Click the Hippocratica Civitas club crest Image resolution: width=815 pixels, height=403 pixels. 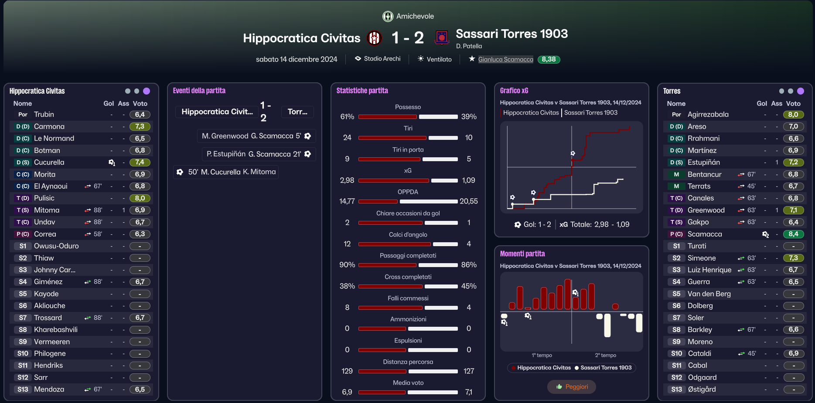374,38
